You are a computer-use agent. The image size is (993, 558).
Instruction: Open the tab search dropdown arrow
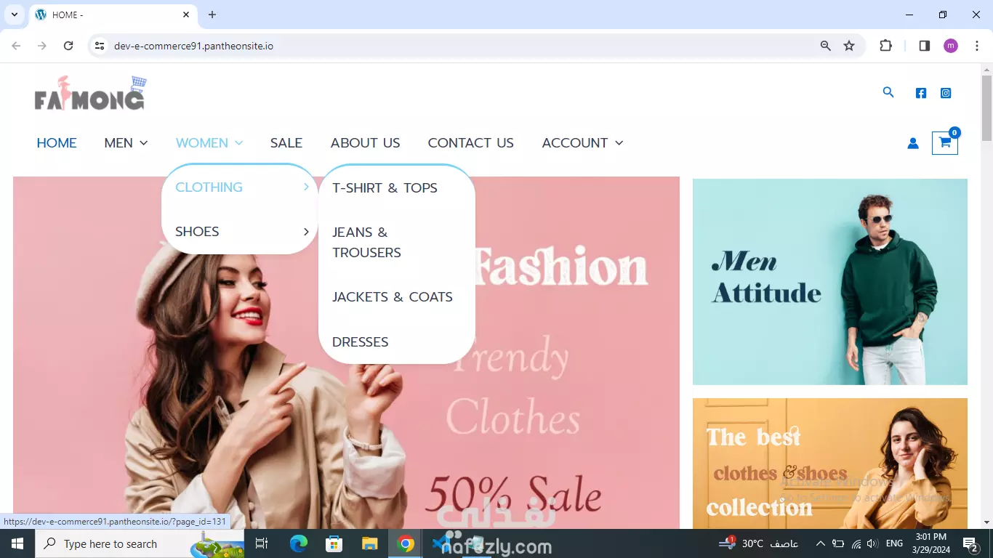[x=14, y=15]
